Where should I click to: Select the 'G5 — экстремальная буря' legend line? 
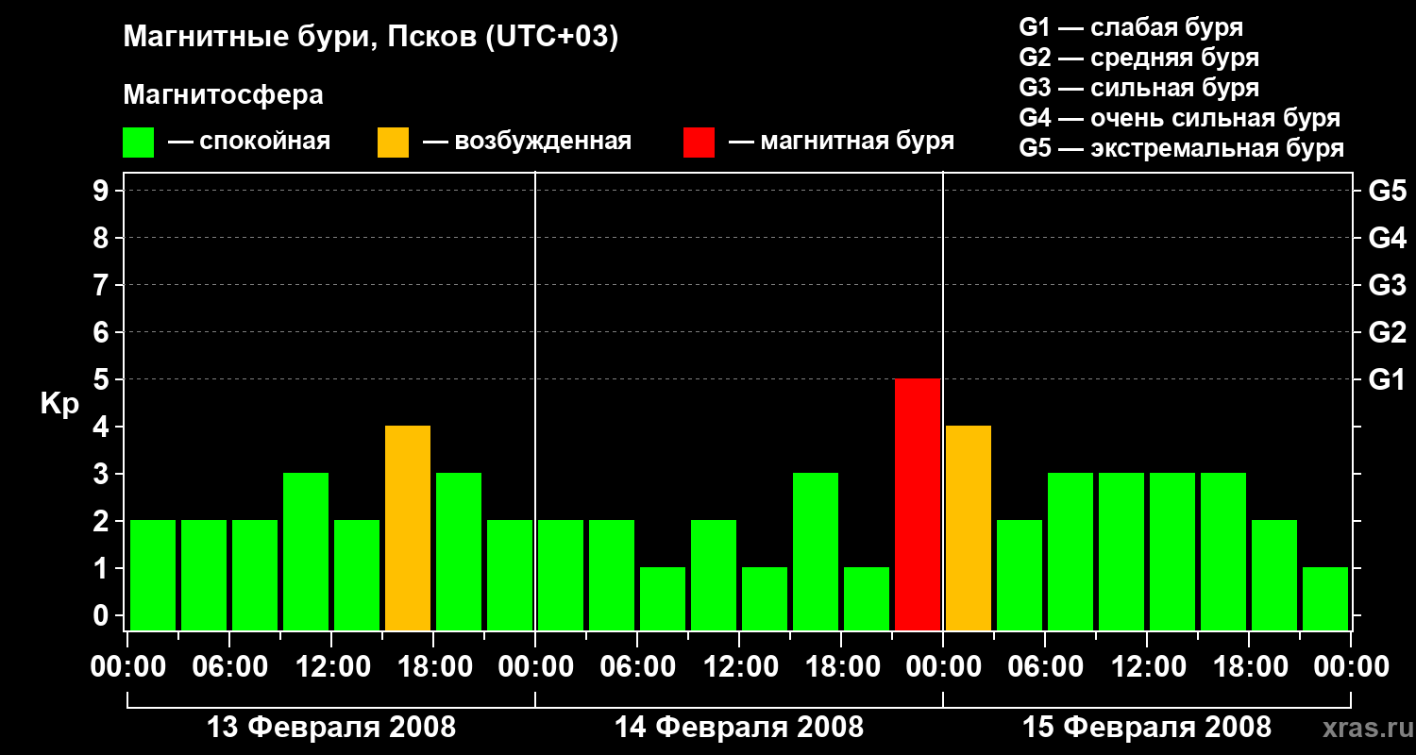[1182, 148]
